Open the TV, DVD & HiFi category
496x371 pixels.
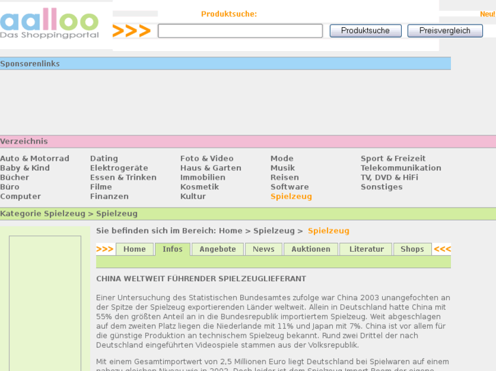(x=390, y=178)
